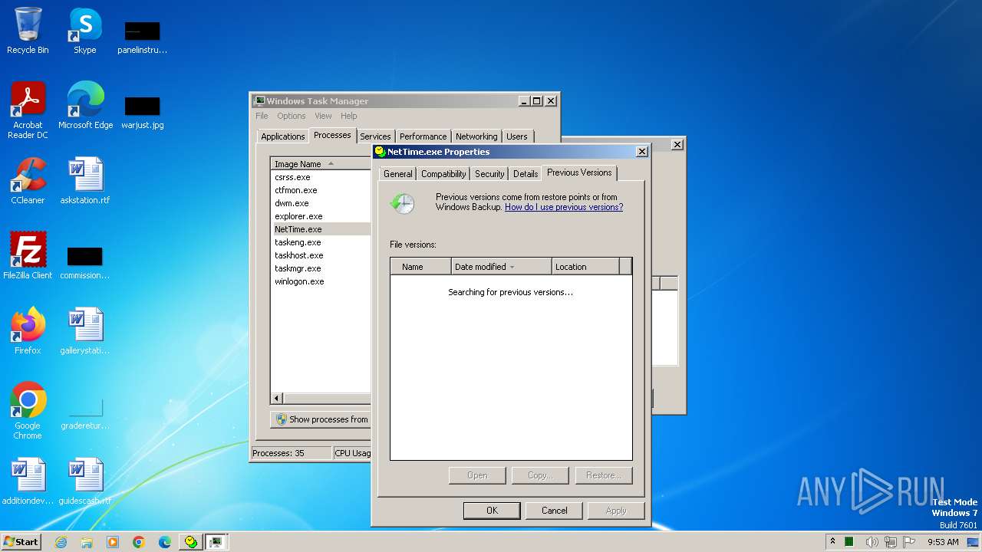Click the Action Center flag icon
The height and width of the screenshot is (552, 982).
tap(911, 542)
